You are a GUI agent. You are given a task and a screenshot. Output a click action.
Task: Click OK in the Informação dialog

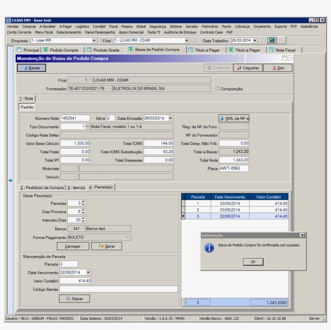[x=253, y=262]
